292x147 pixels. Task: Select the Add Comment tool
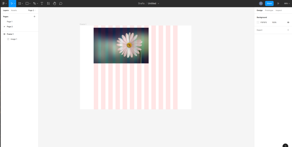click(61, 3)
